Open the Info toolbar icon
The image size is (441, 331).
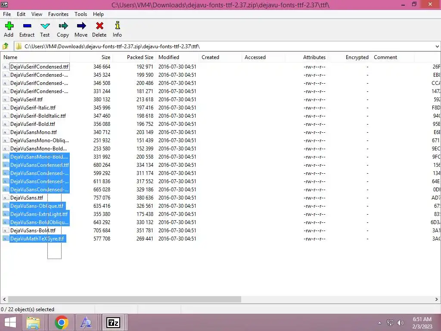coord(118,25)
